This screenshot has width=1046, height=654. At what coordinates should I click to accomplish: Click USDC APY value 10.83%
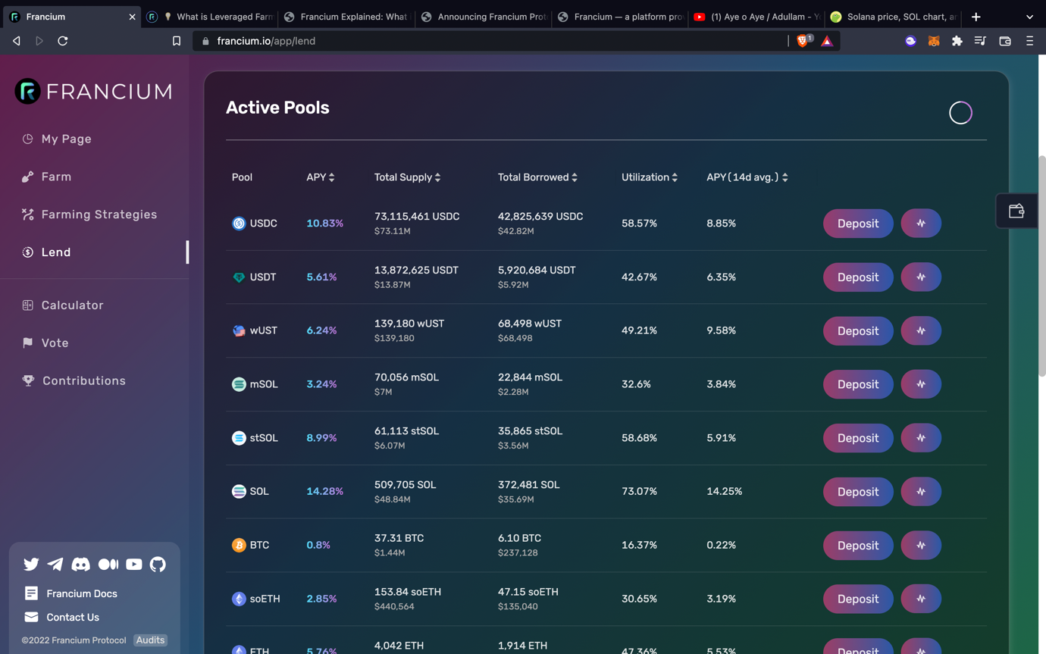pos(324,224)
